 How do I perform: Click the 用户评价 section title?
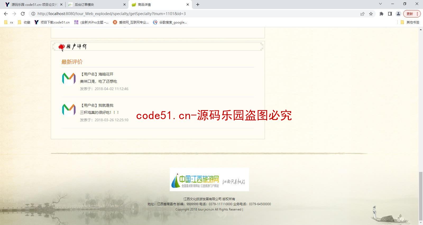pyautogui.click(x=76, y=47)
